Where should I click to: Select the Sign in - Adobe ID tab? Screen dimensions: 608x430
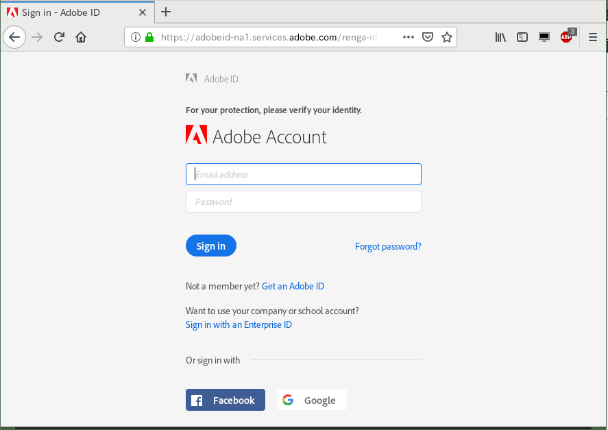pyautogui.click(x=77, y=12)
